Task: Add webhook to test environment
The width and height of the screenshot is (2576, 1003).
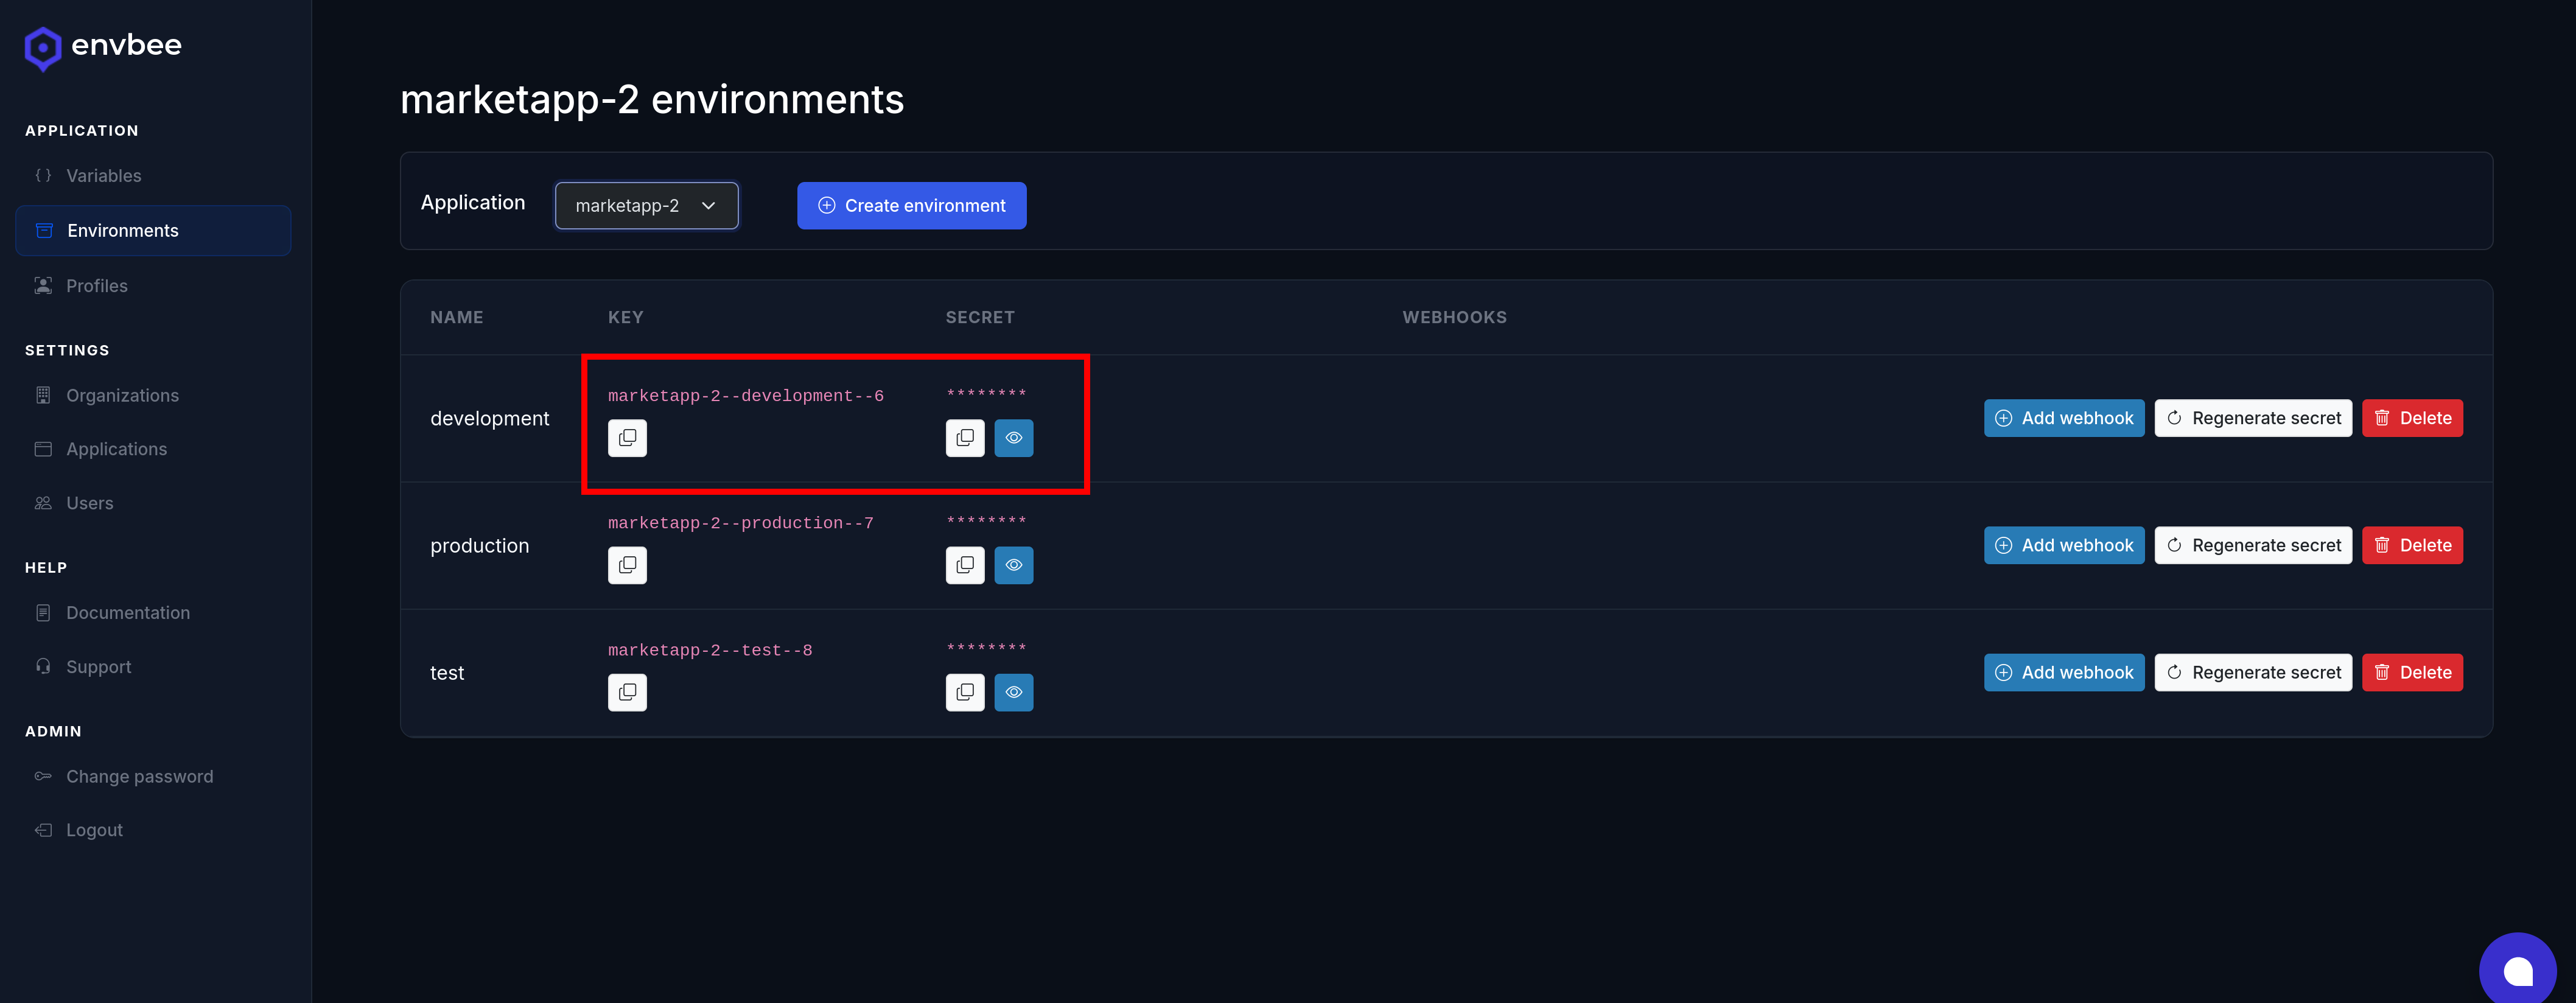Action: tap(2064, 672)
